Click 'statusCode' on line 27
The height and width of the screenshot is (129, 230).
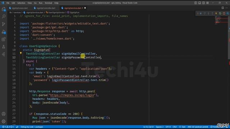[x=58, y=114]
